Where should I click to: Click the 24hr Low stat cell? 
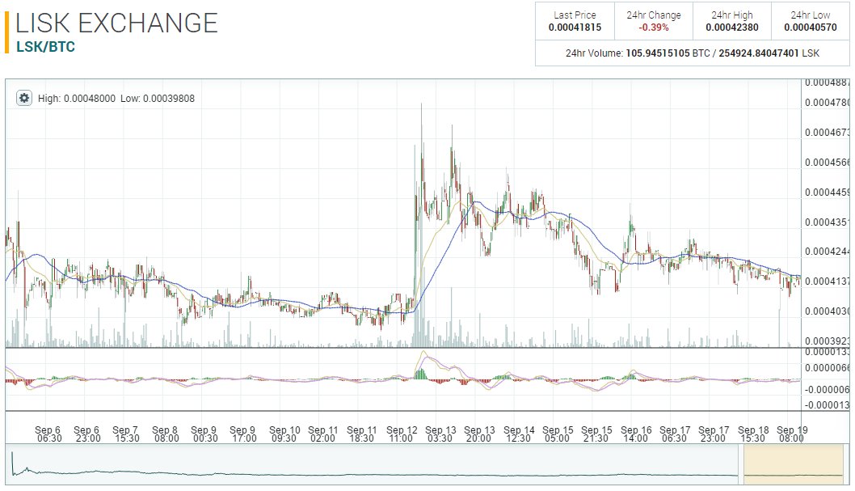click(x=810, y=21)
